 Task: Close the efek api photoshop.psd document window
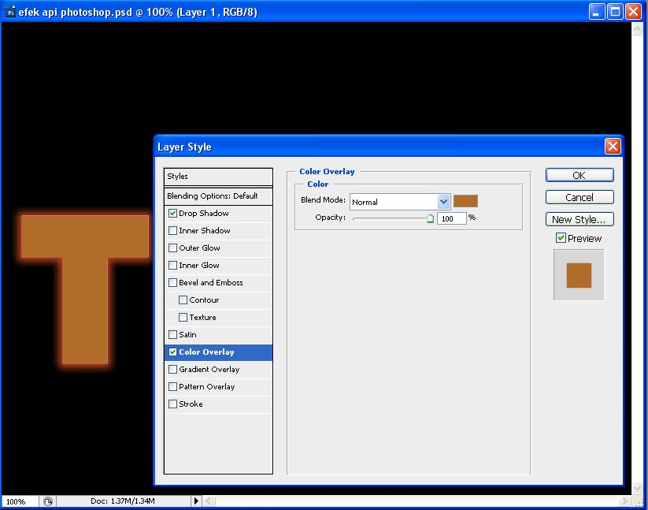pos(633,12)
